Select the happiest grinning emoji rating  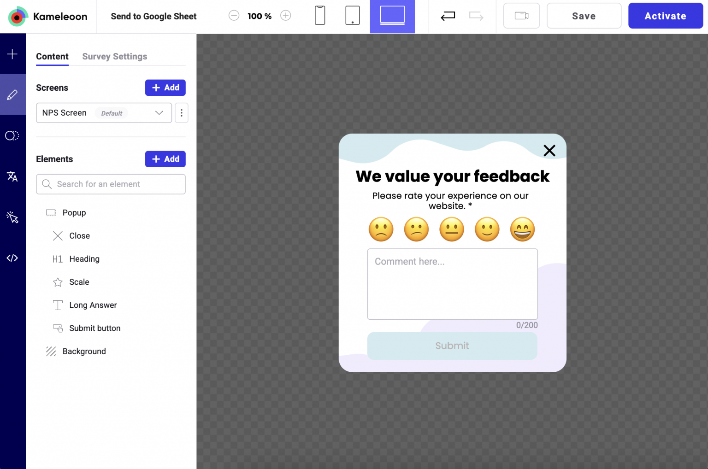coord(522,229)
